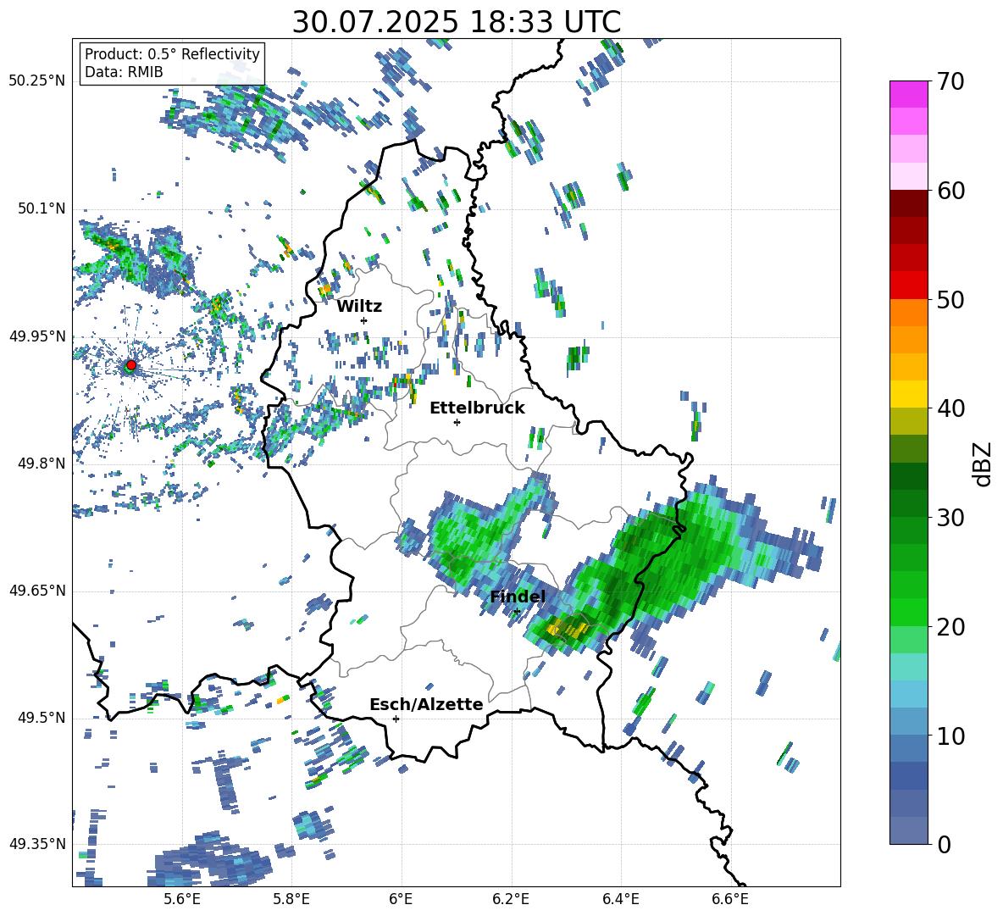Click the yellow colorbar segment above 40
The image size is (1003, 916).
(908, 394)
